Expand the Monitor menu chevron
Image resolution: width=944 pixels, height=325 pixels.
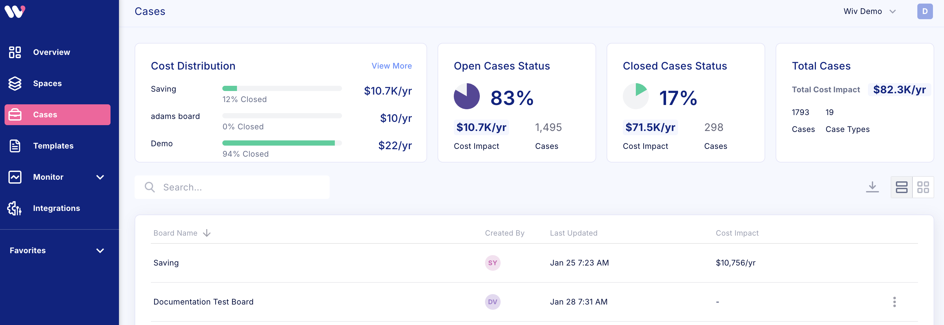click(x=100, y=177)
